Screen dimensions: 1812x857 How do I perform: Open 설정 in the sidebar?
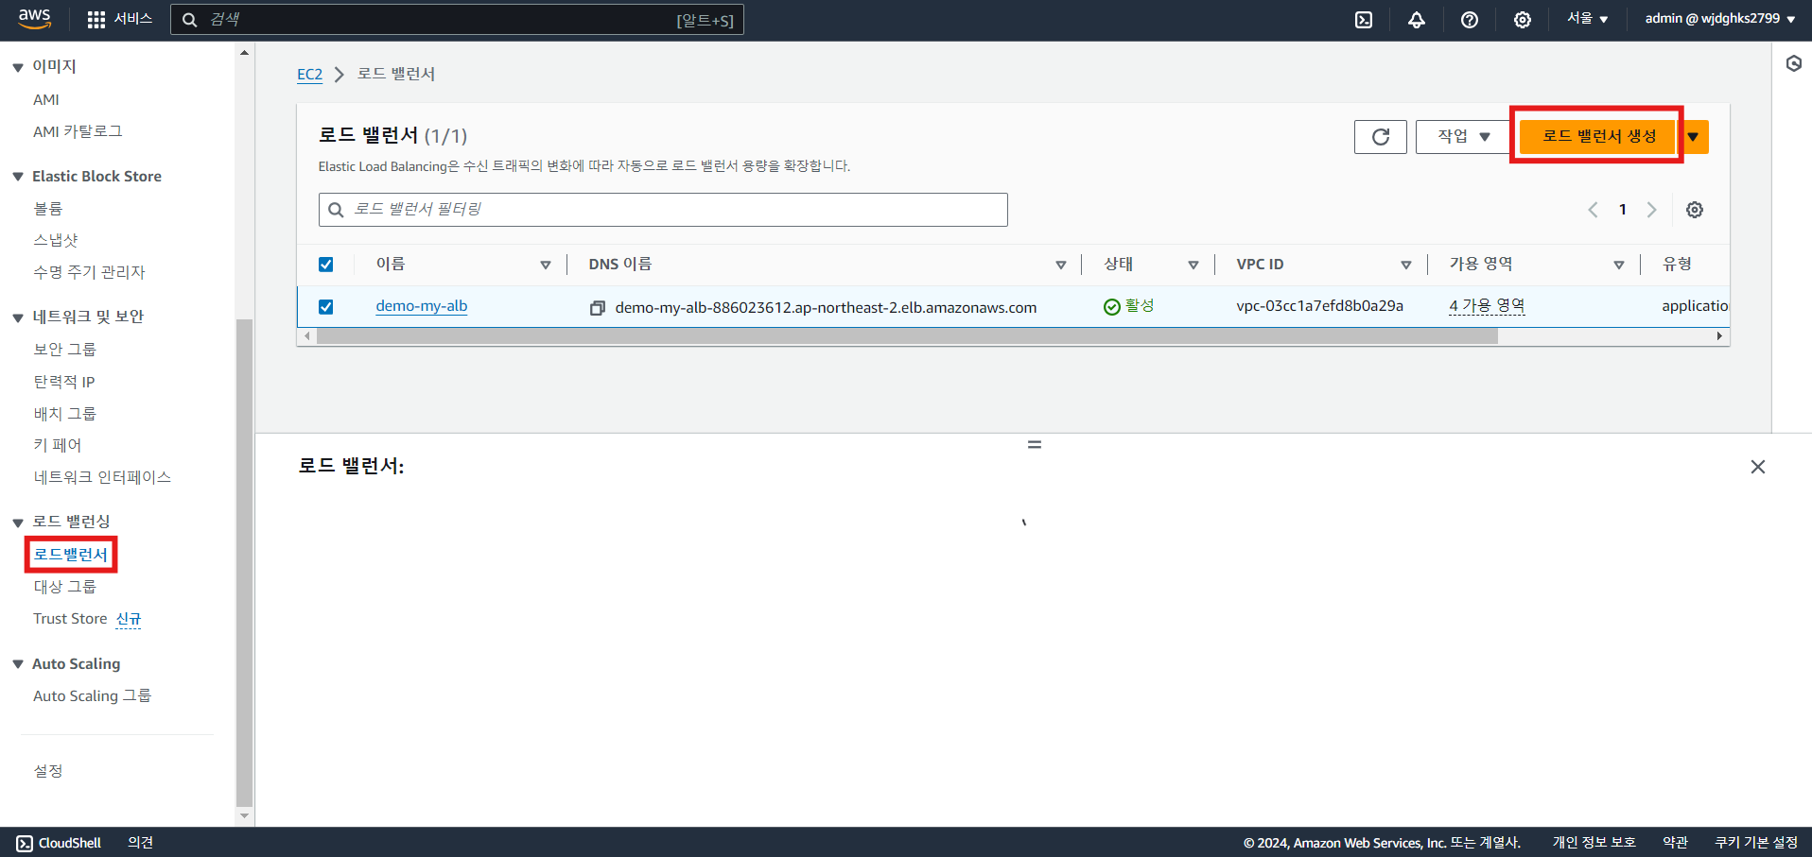48,771
